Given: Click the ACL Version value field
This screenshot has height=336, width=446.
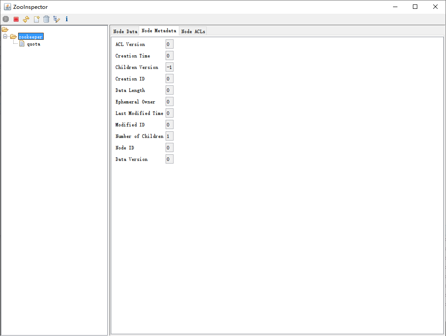Looking at the screenshot, I should point(170,44).
